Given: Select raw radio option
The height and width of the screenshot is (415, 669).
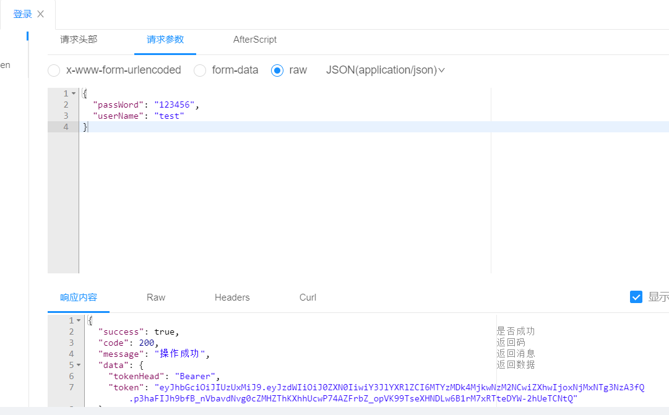Looking at the screenshot, I should [277, 71].
